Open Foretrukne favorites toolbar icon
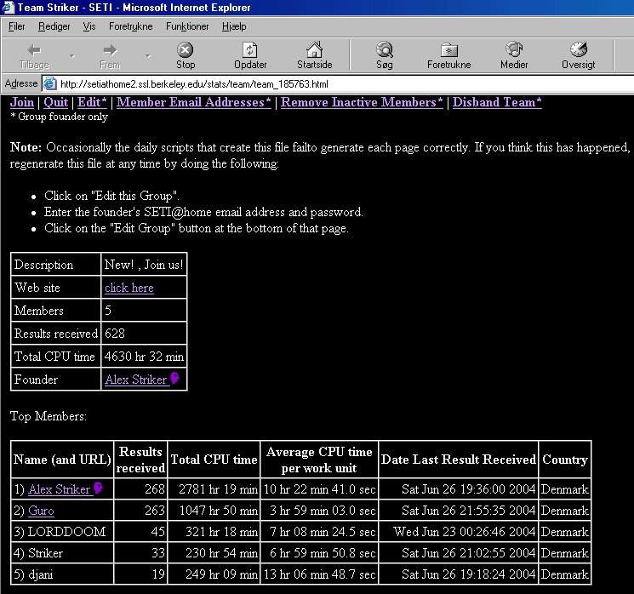 [448, 50]
